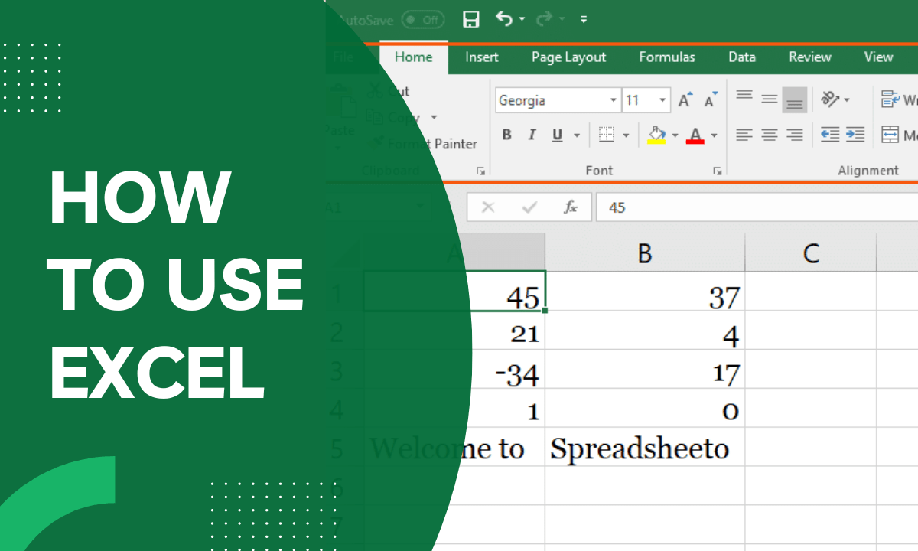Apply Underline formatting
This screenshot has height=551, width=918.
(x=557, y=135)
